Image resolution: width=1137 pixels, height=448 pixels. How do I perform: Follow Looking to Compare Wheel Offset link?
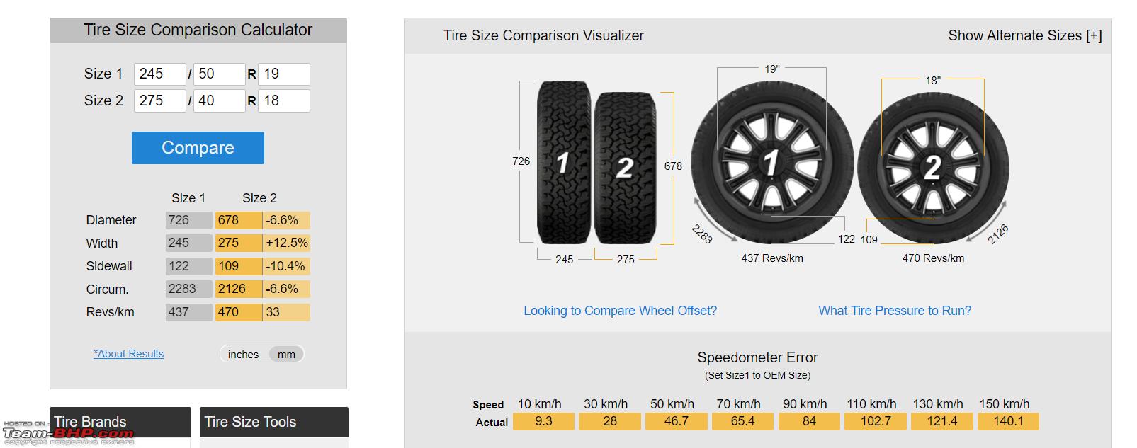(620, 311)
